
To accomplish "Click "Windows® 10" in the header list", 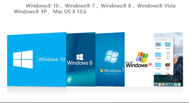I will pos(42,6).
